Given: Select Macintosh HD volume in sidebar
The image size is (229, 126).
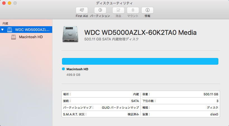Looking at the screenshot, I should (26, 37).
